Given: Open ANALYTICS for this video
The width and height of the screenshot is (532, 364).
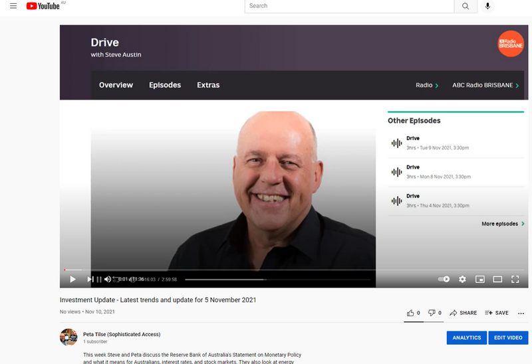Looking at the screenshot, I should point(466,337).
